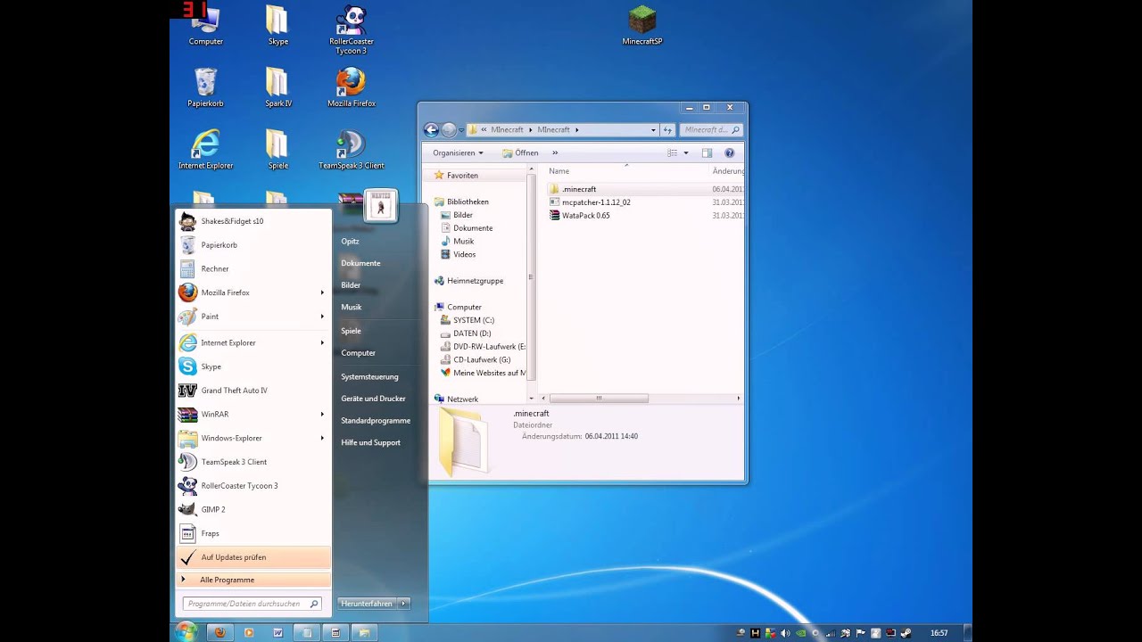This screenshot has width=1142, height=642.
Task: Click the Explorer help question mark icon
Action: (729, 153)
